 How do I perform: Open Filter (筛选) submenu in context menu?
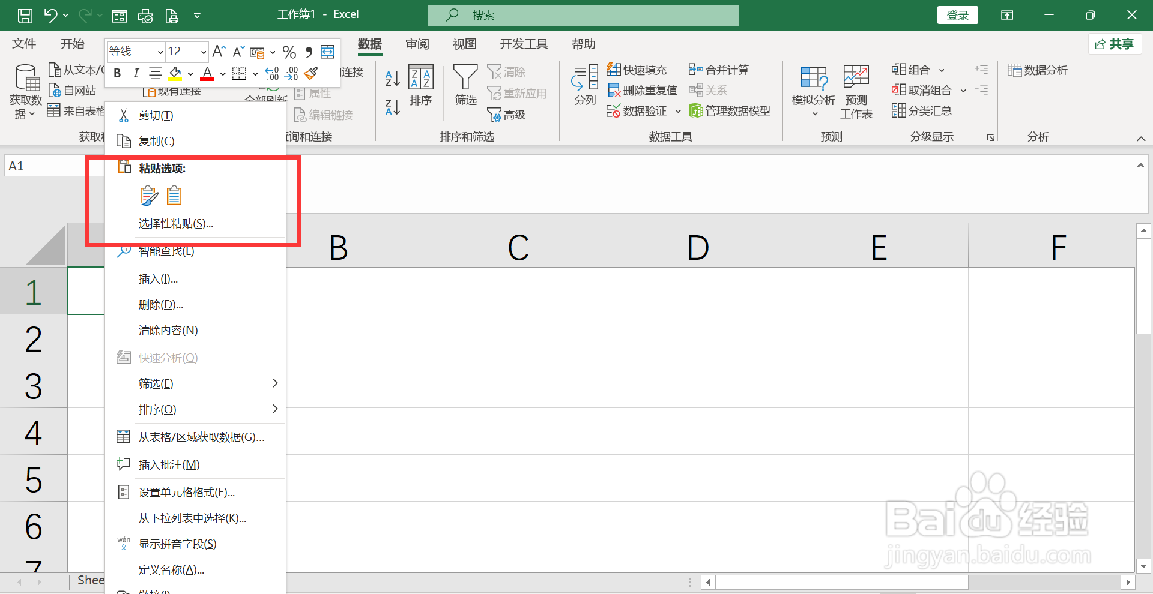(x=195, y=383)
